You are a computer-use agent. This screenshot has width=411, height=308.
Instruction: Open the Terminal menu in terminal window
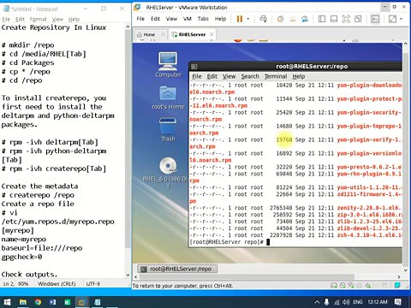[x=276, y=76]
